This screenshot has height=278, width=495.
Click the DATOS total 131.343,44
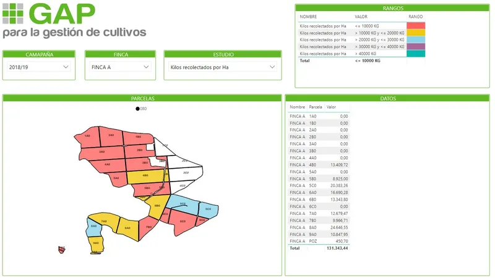(337, 248)
